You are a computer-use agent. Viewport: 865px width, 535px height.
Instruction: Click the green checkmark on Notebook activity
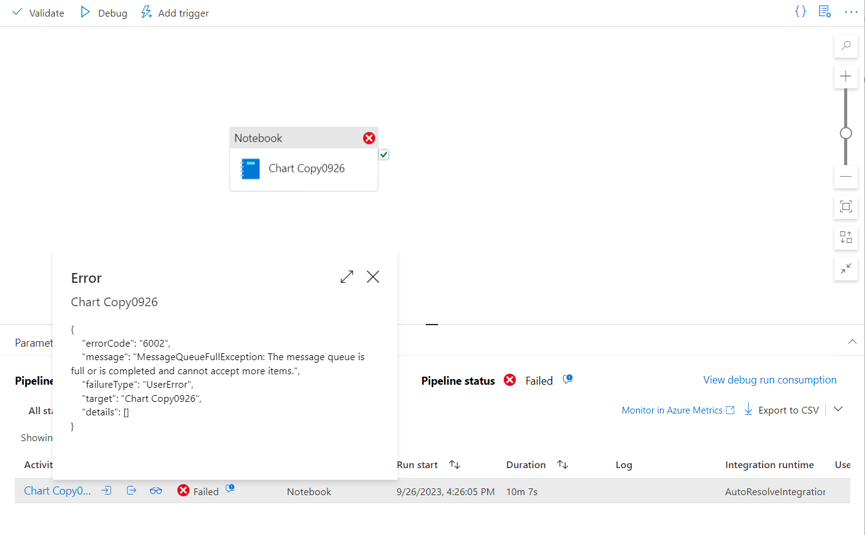383,155
